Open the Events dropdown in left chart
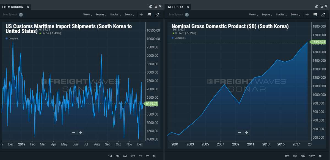Viewport: 330px width, 160px height. click(130, 15)
